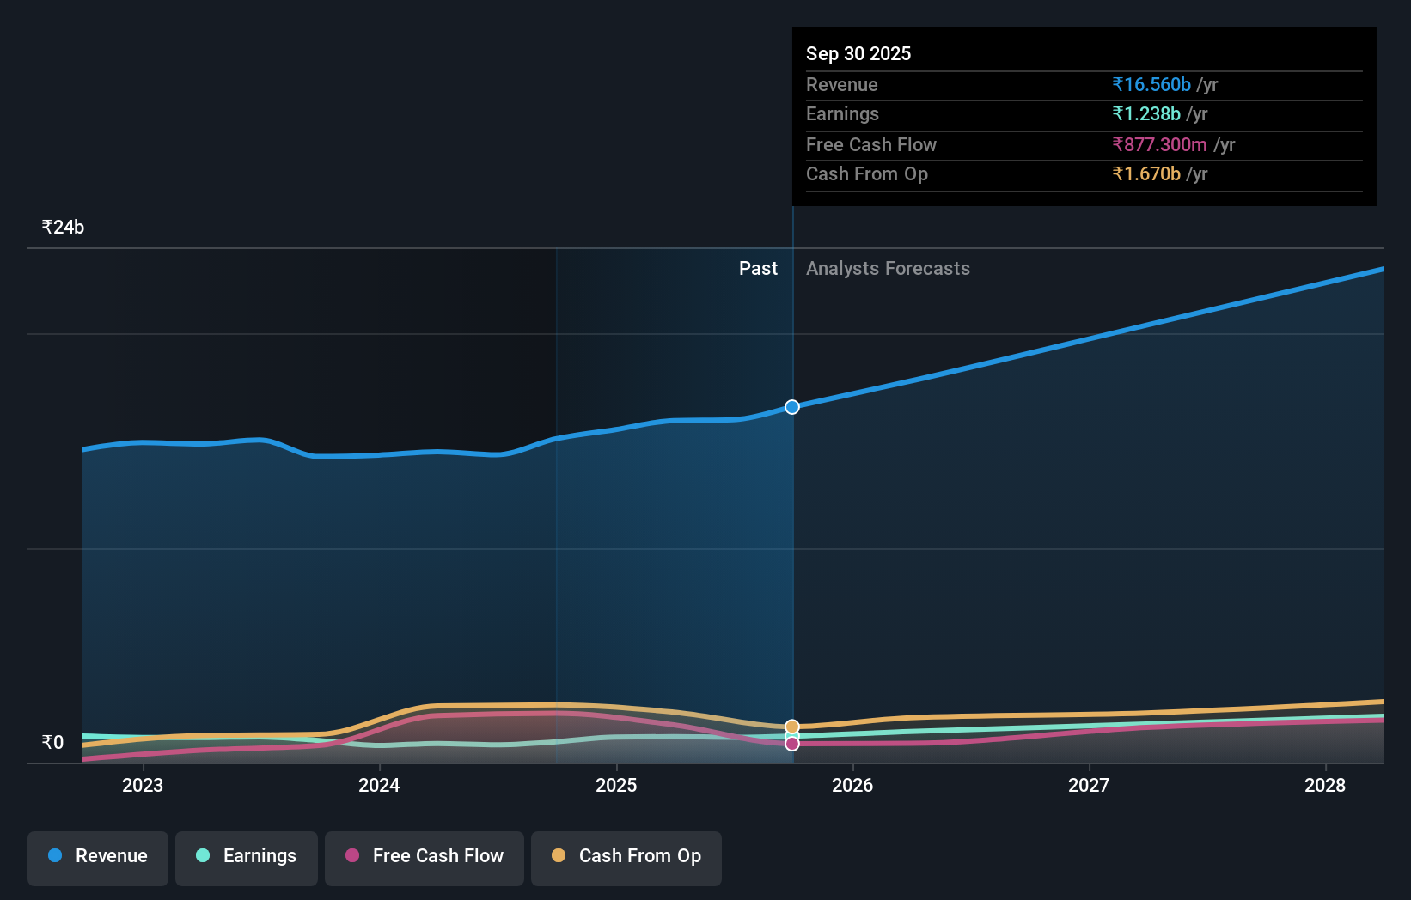Click the vertical Past/Forecast divider line
1411x900 pixels.
791,558
